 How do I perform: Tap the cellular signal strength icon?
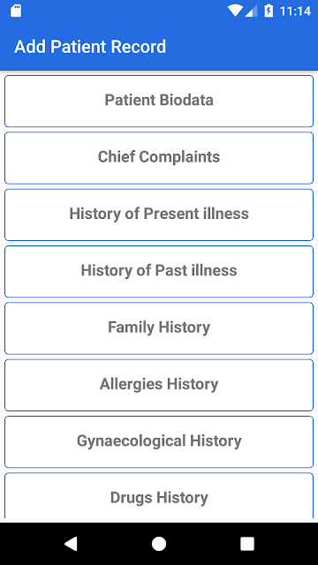pyautogui.click(x=251, y=11)
